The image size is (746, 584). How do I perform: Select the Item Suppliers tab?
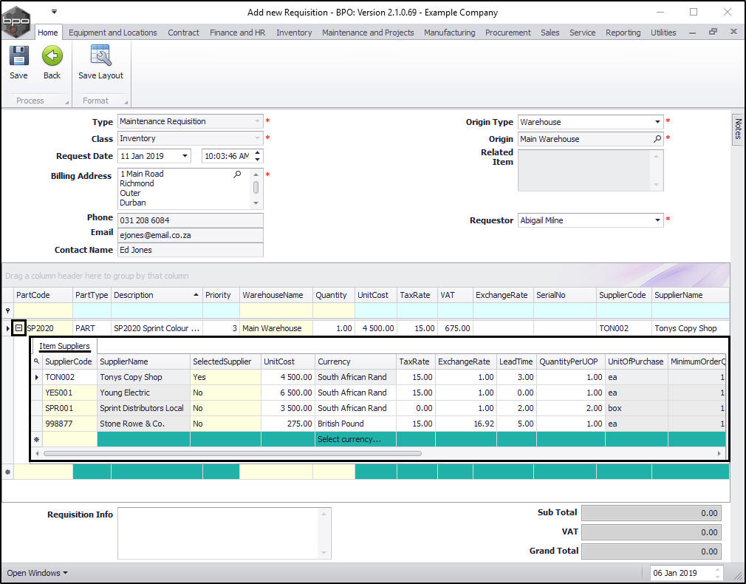coord(65,346)
